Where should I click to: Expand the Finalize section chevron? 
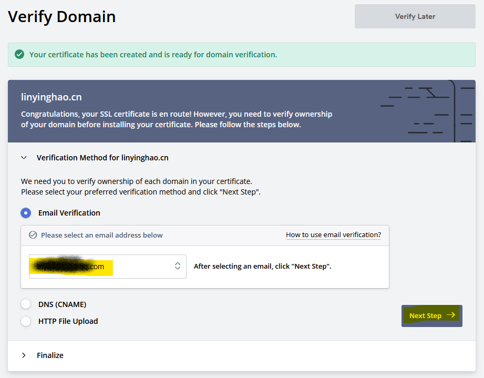24,355
